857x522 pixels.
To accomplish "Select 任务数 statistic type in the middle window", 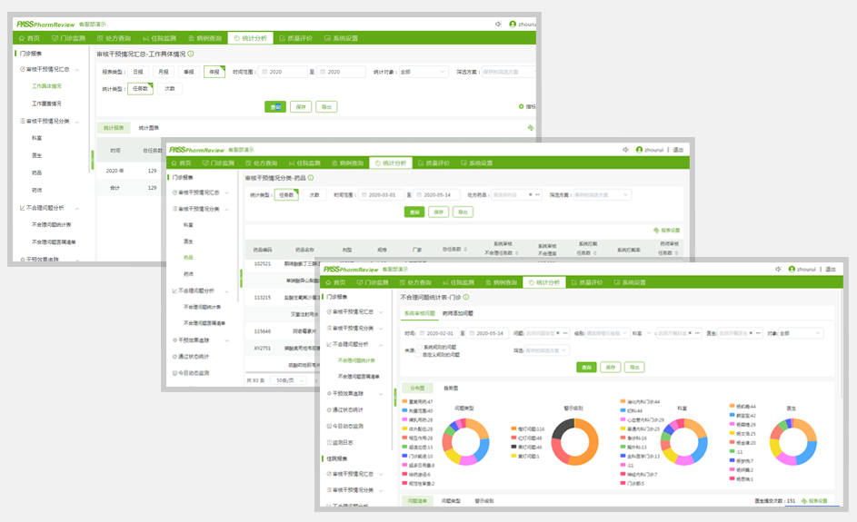I will [x=286, y=195].
